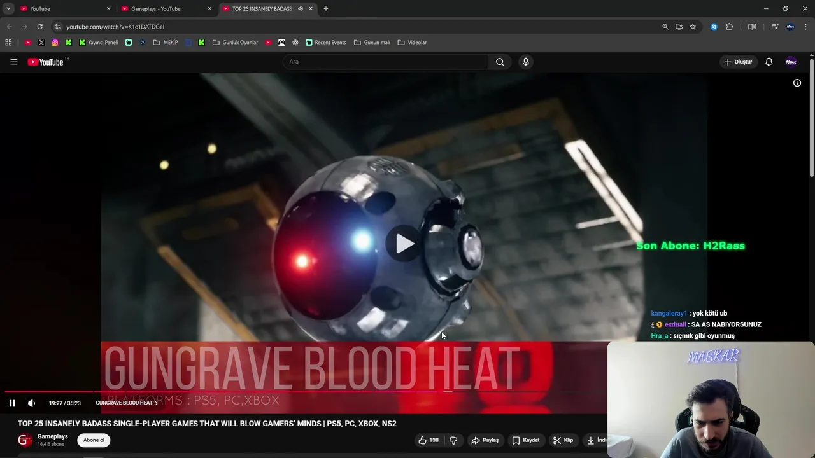Open the Extensions puzzle menu

(x=730, y=27)
